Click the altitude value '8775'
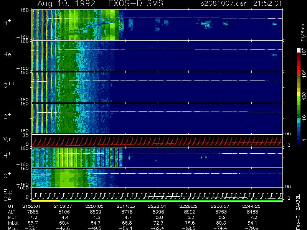 [127, 212]
